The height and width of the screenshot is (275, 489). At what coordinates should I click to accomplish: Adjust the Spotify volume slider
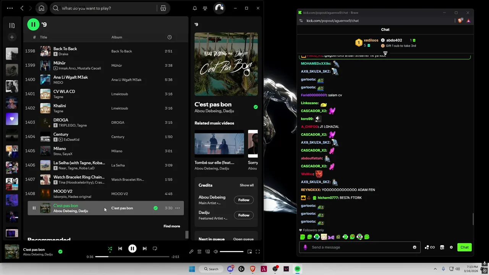click(x=232, y=252)
